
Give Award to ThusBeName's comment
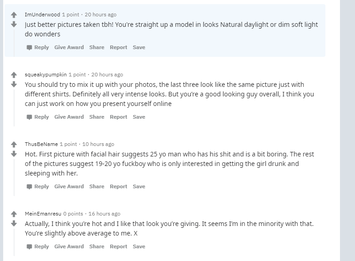pos(69,186)
